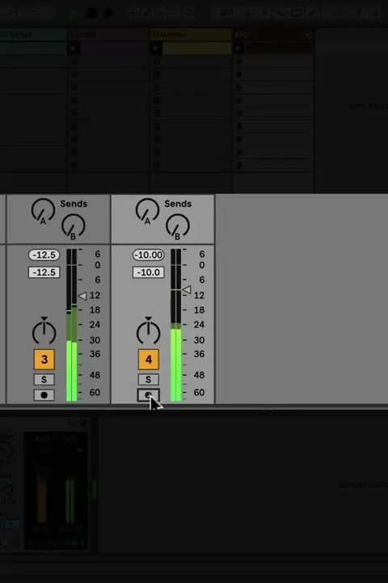Click the square stop button in transport

(91, 13)
